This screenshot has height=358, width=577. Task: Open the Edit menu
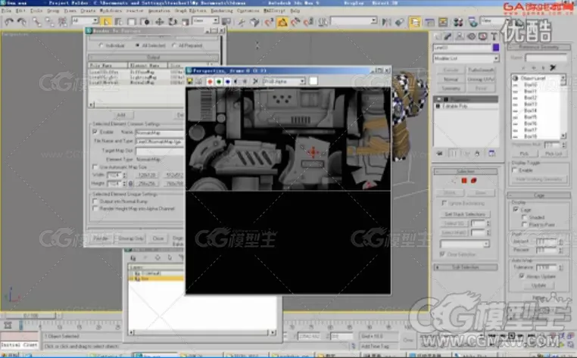click(20, 11)
